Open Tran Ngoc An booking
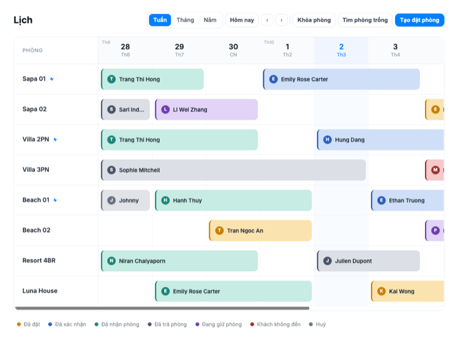This screenshot has width=458, height=346. click(260, 230)
